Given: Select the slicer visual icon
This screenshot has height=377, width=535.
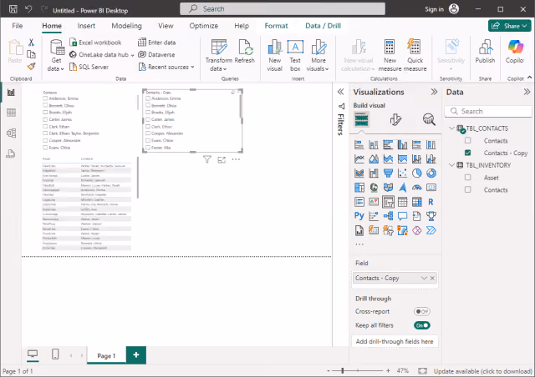Looking at the screenshot, I should 388,202.
